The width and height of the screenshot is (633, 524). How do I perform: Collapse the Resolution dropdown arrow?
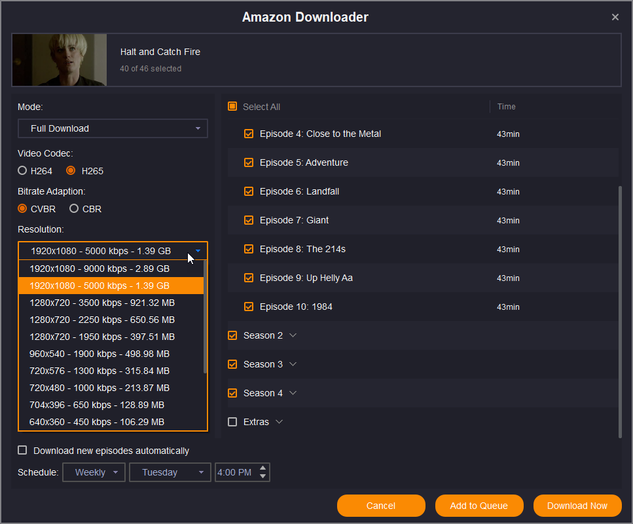click(198, 251)
